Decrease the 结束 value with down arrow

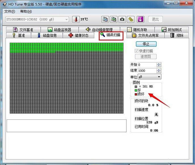[x=159, y=72]
